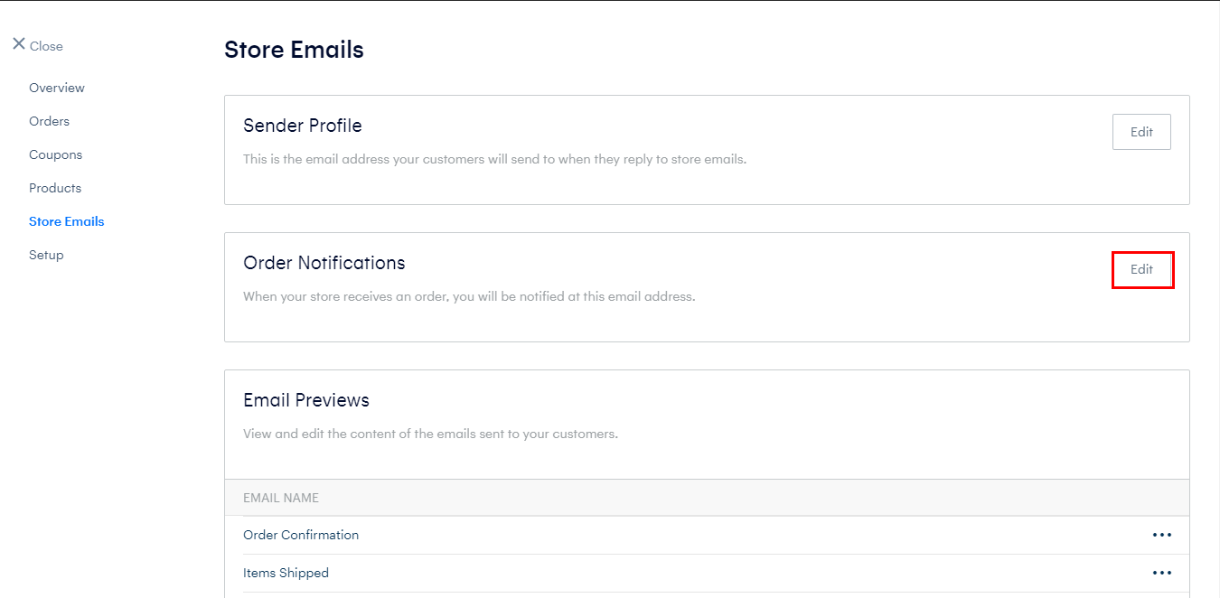Click the Sender Profile card title
Screen dimensions: 1220x598
coord(303,126)
